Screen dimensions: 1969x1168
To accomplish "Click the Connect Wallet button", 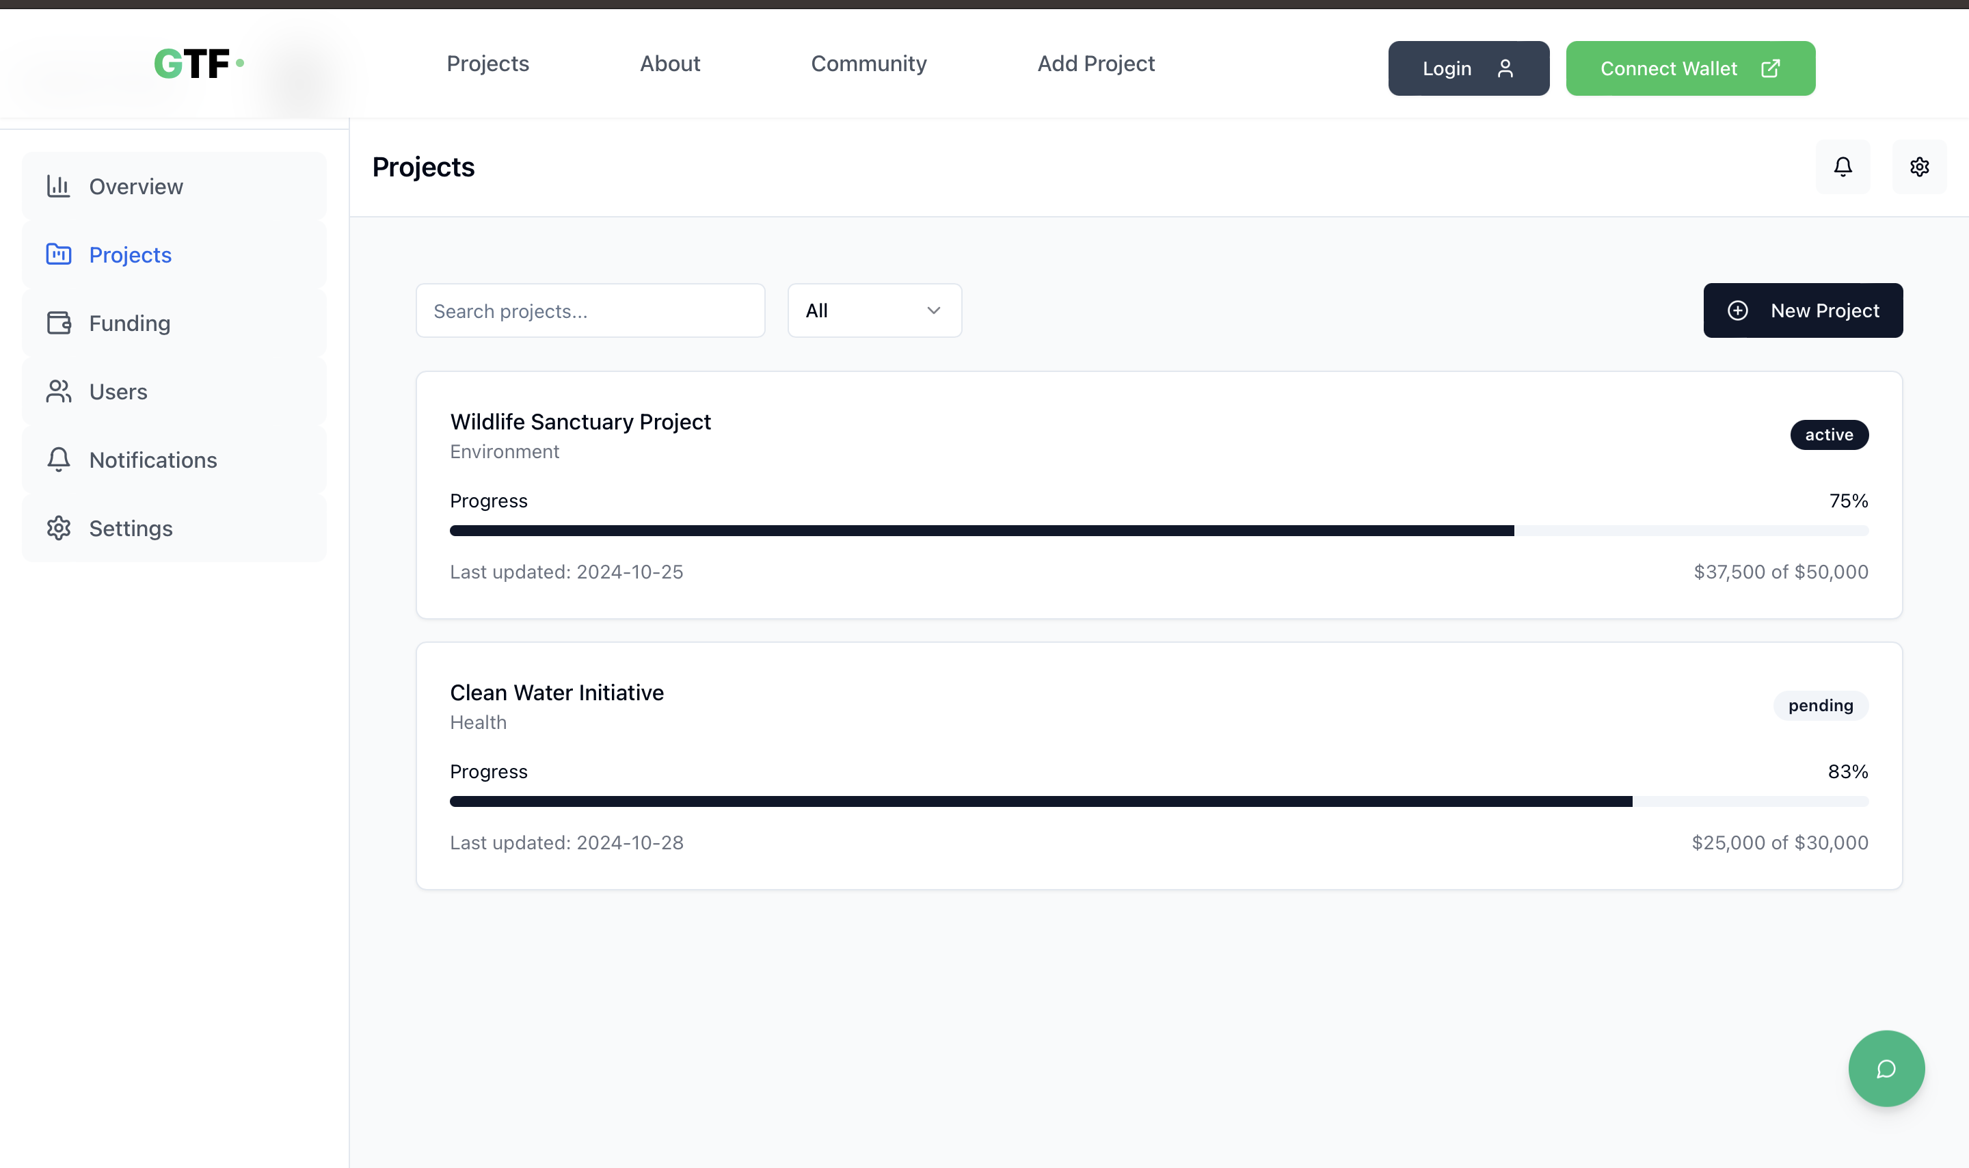I will click(x=1690, y=68).
